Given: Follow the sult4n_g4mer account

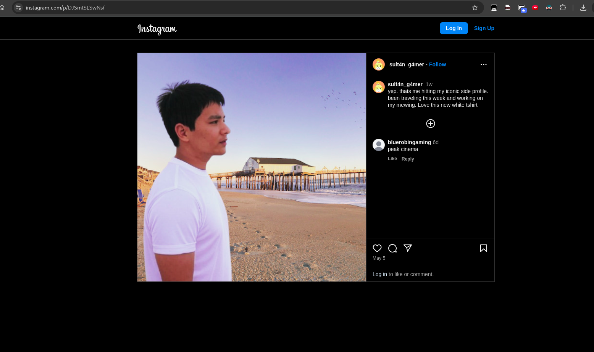Looking at the screenshot, I should click(437, 64).
